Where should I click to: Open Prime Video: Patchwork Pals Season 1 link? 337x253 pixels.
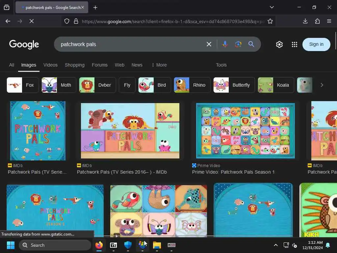pos(233,172)
